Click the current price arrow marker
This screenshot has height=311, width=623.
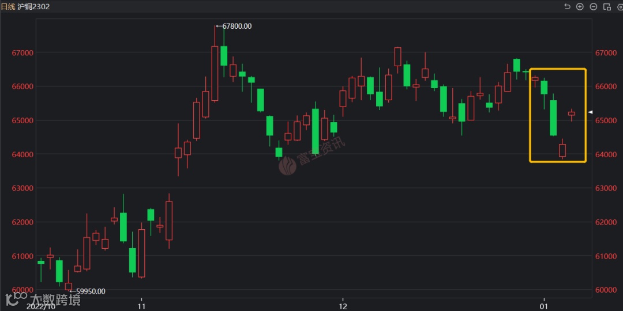(x=591, y=112)
